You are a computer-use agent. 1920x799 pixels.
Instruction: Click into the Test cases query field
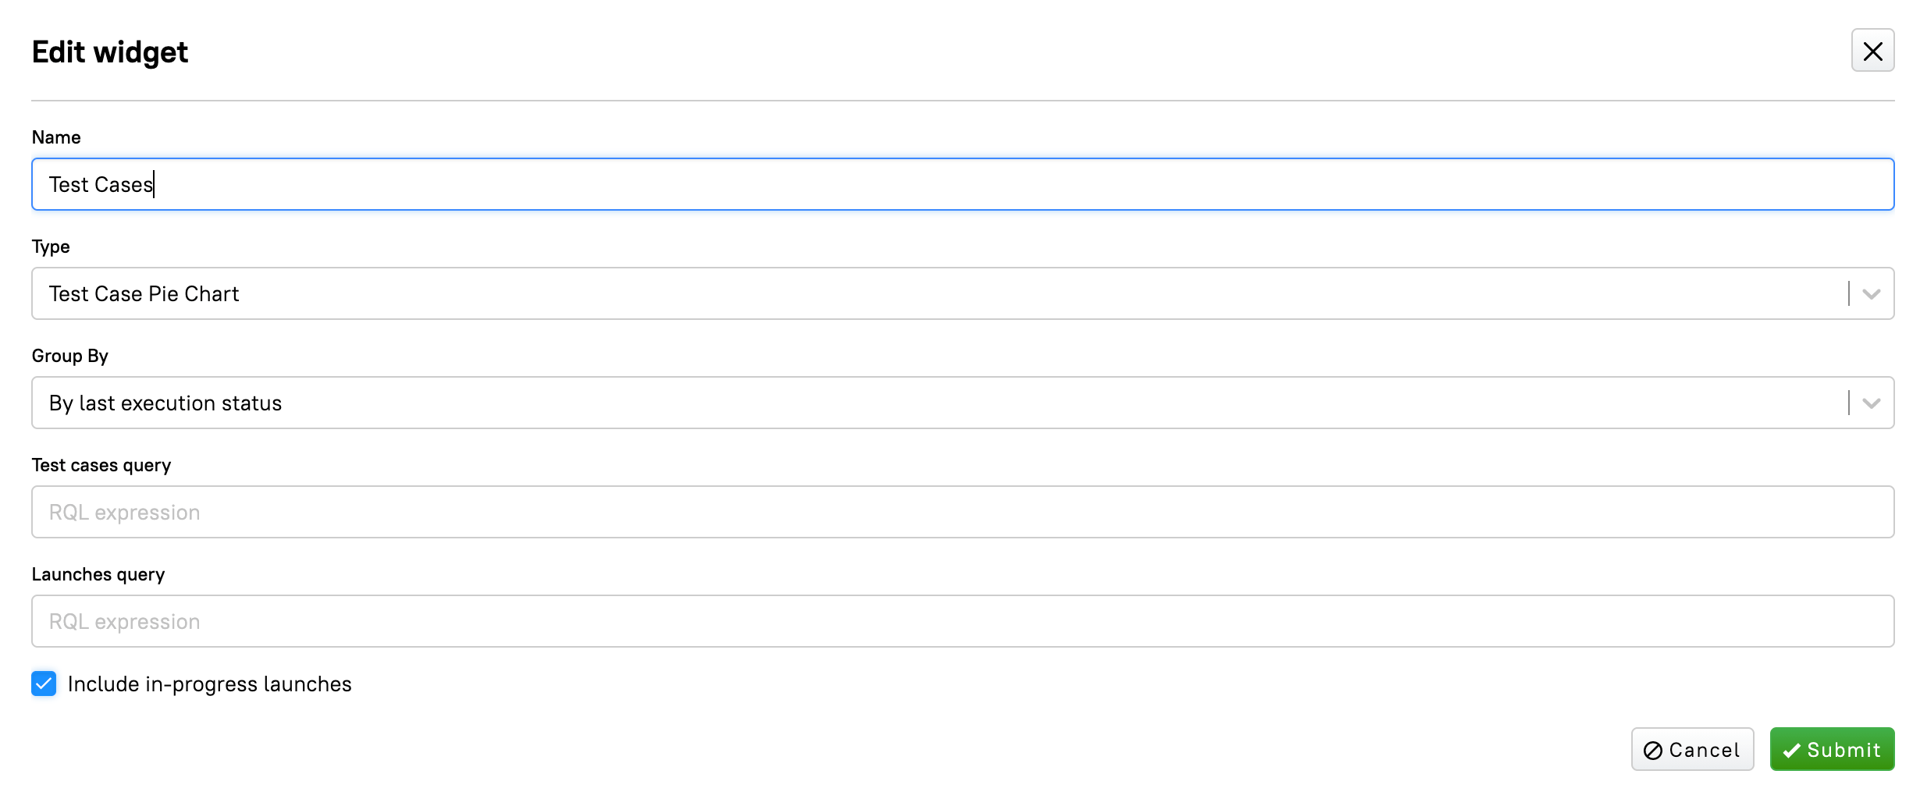pyautogui.click(x=962, y=513)
